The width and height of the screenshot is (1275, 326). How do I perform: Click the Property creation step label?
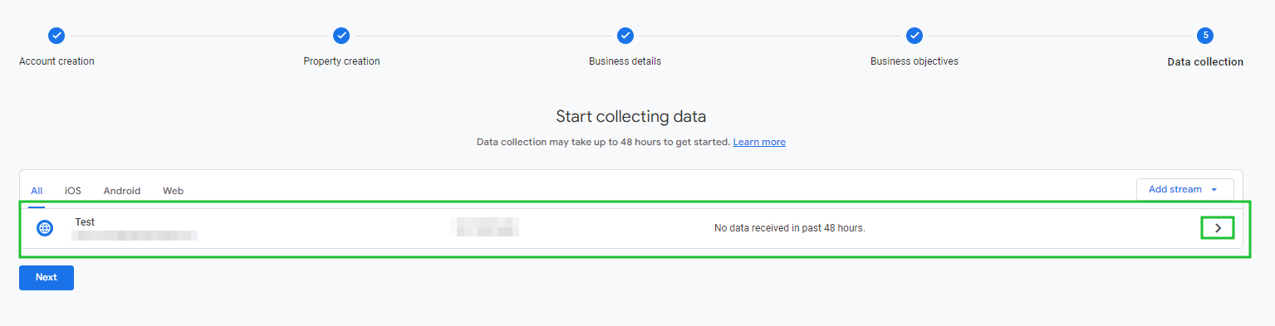point(341,61)
